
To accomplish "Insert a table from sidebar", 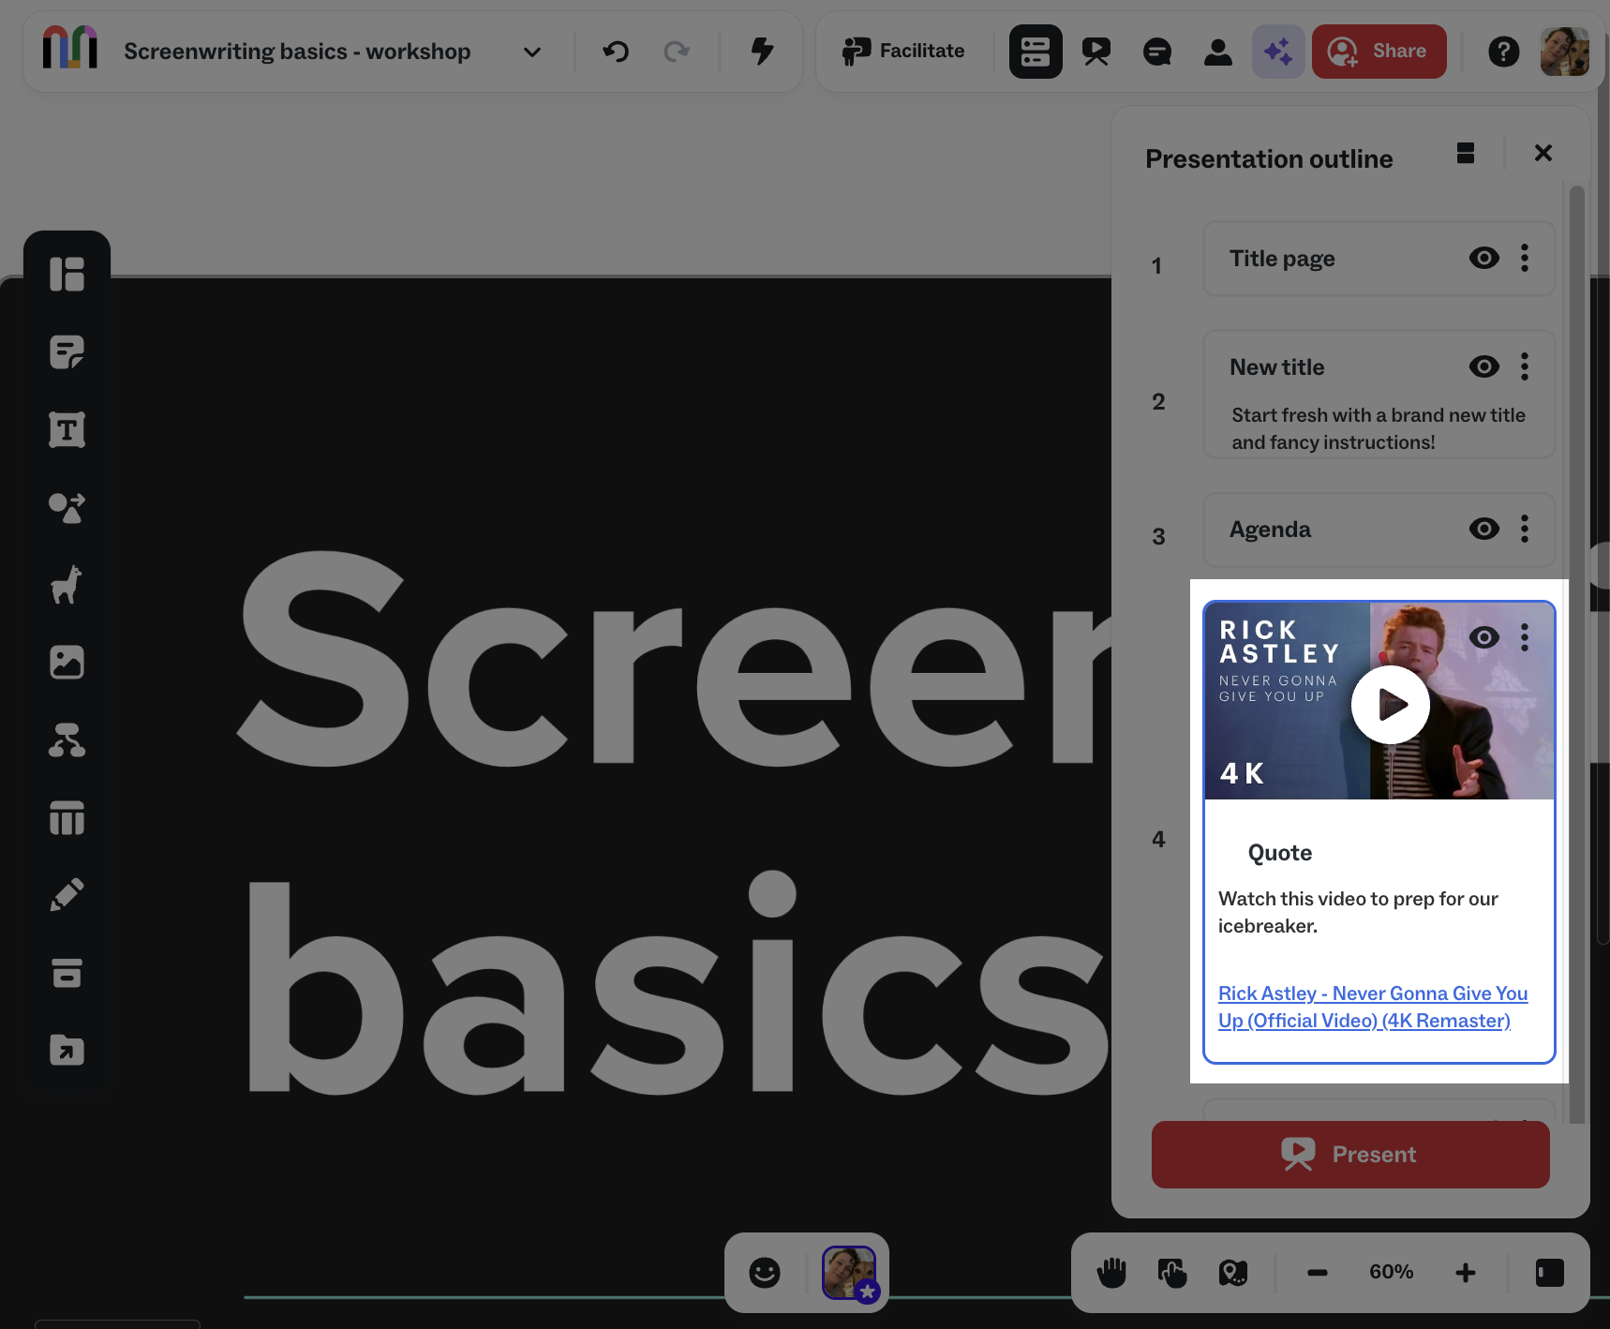I will [x=67, y=818].
